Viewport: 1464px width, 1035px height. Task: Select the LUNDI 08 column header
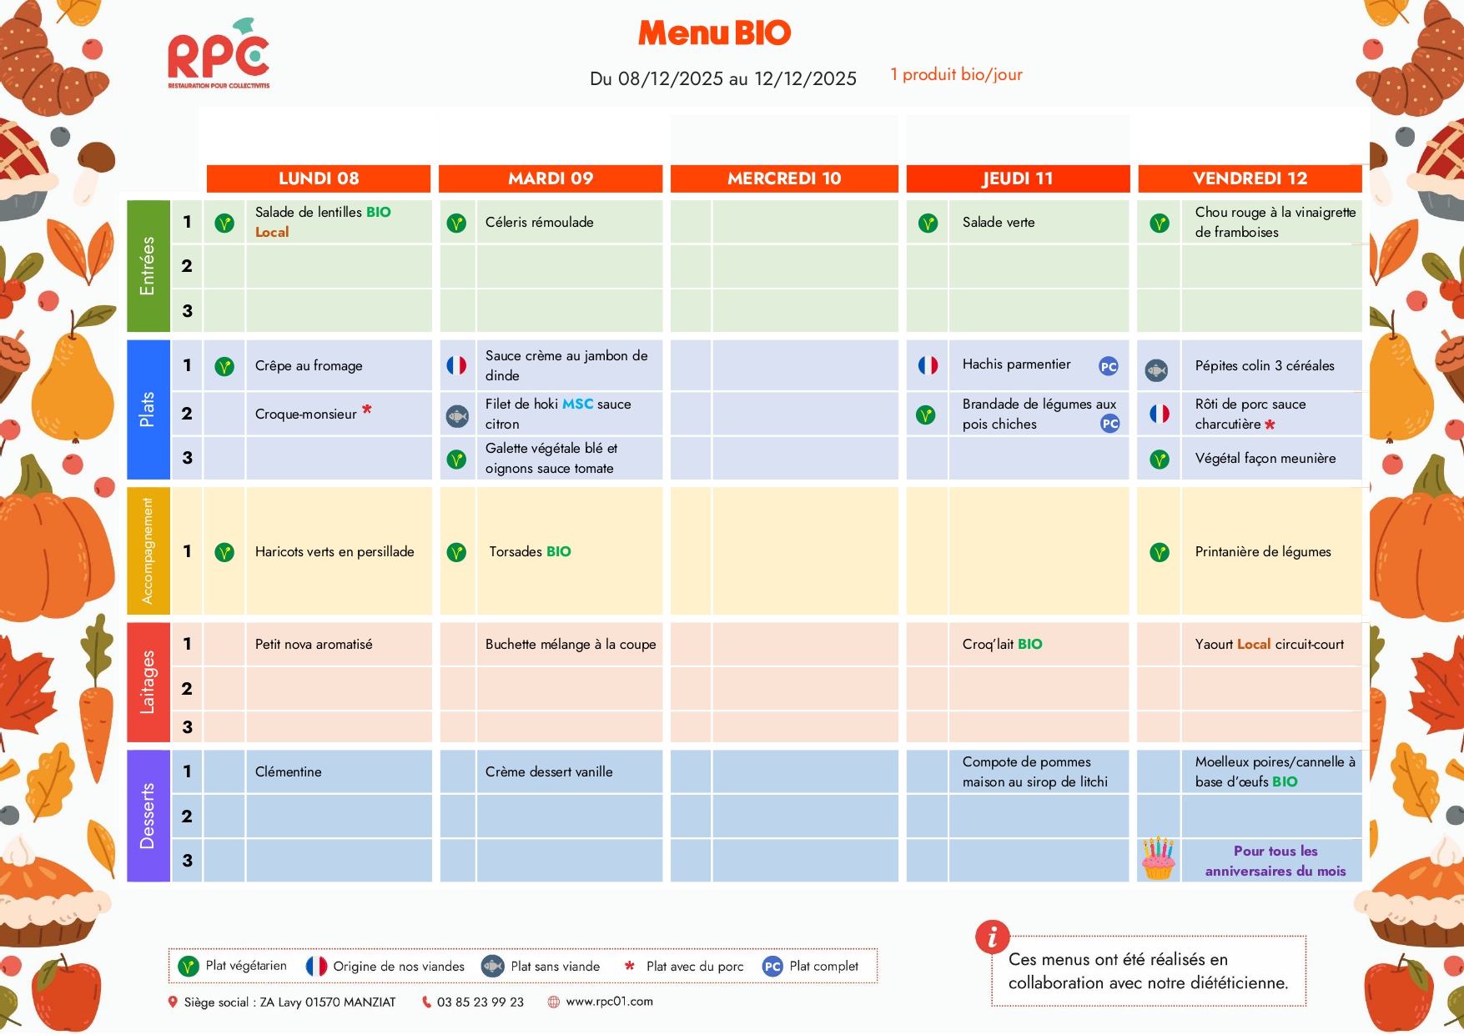tap(319, 178)
